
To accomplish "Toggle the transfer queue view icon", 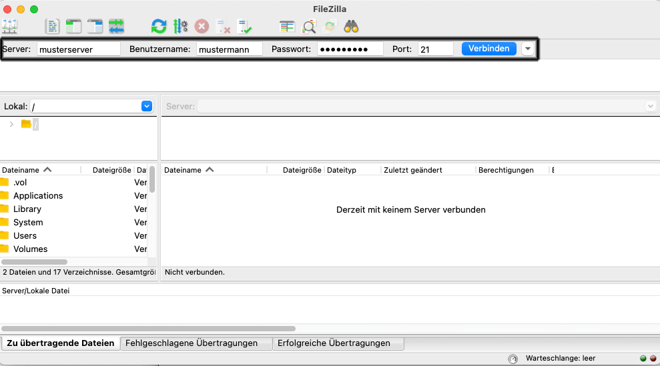I will pos(116,27).
